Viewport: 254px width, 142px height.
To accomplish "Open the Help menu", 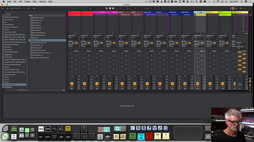I will coord(50,2).
